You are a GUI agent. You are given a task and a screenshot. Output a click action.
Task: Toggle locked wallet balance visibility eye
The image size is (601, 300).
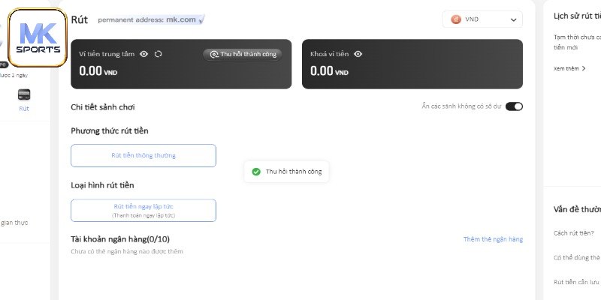pyautogui.click(x=358, y=54)
